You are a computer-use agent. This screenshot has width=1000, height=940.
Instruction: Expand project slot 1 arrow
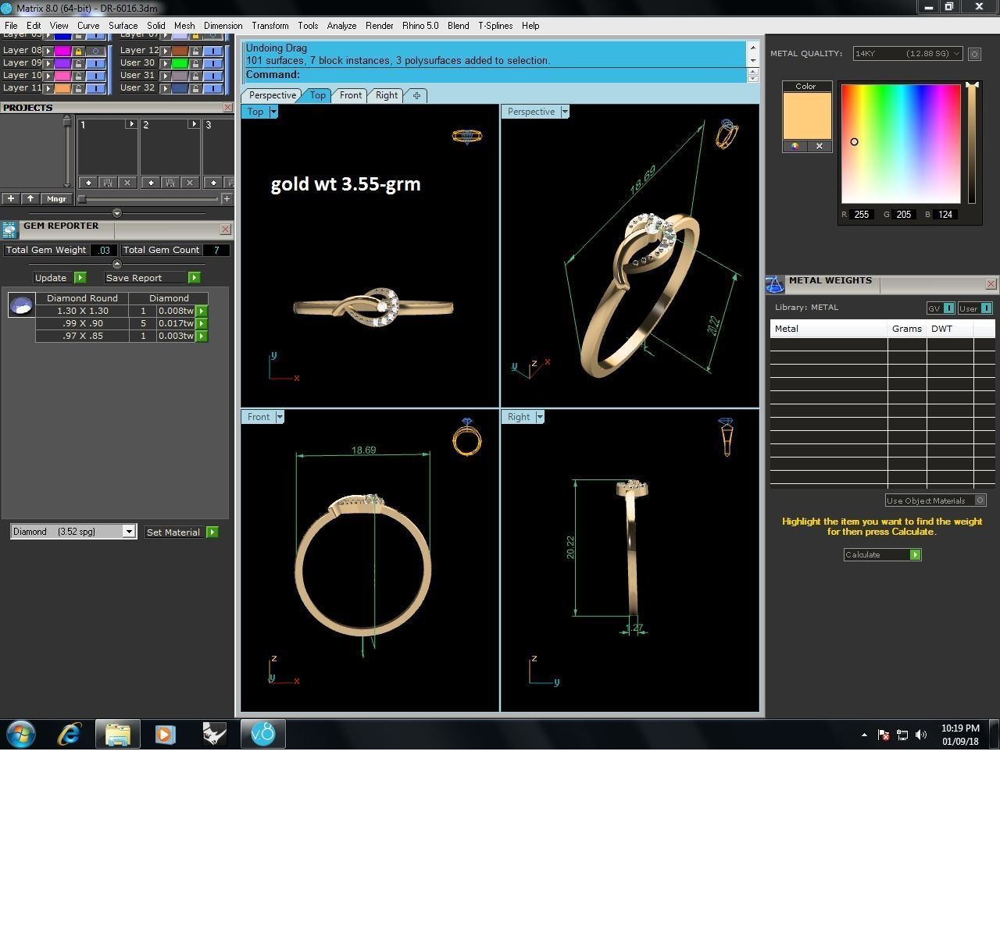131,124
